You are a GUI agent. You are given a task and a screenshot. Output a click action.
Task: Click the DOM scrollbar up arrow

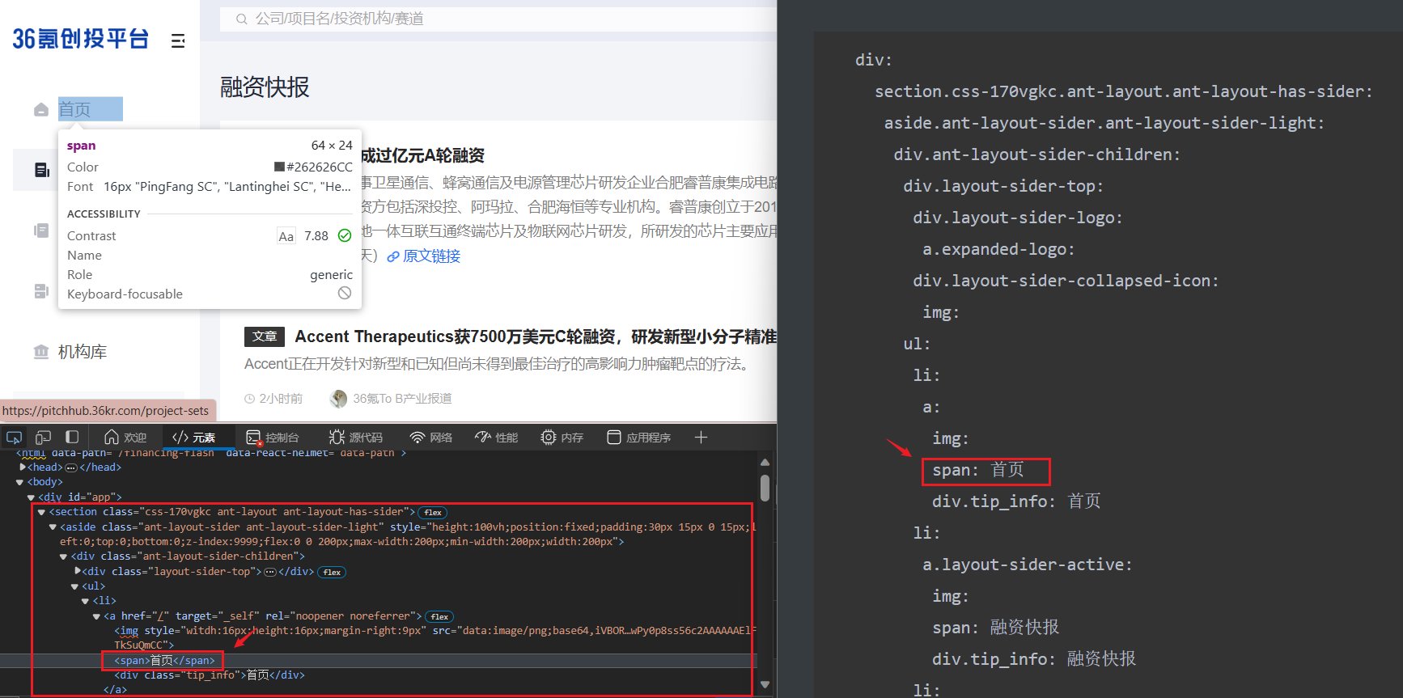pyautogui.click(x=765, y=462)
